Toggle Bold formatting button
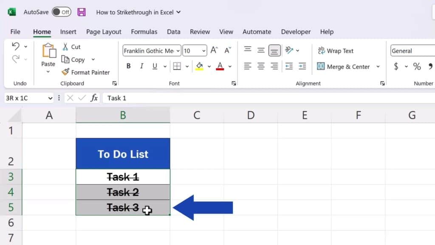The width and height of the screenshot is (435, 245). tap(128, 66)
